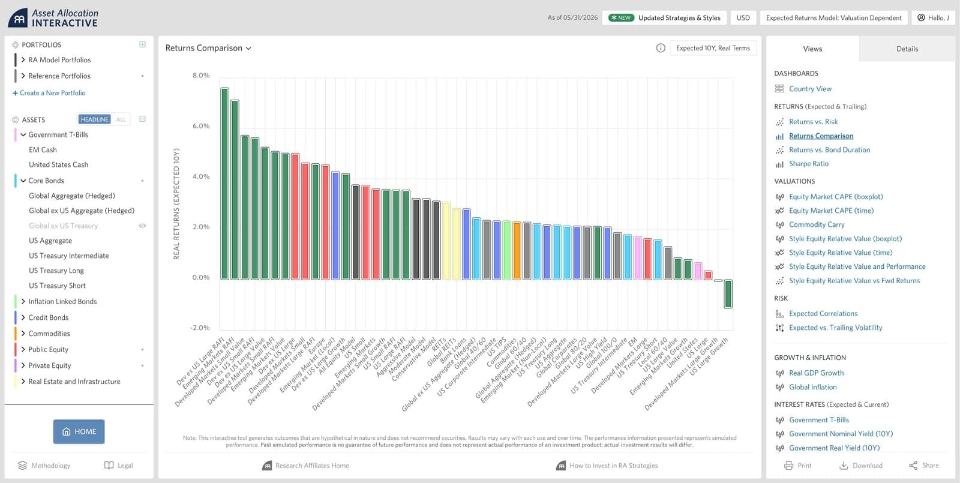This screenshot has width=960, height=483.
Task: Click the Methodology layers icon
Action: pyautogui.click(x=22, y=466)
